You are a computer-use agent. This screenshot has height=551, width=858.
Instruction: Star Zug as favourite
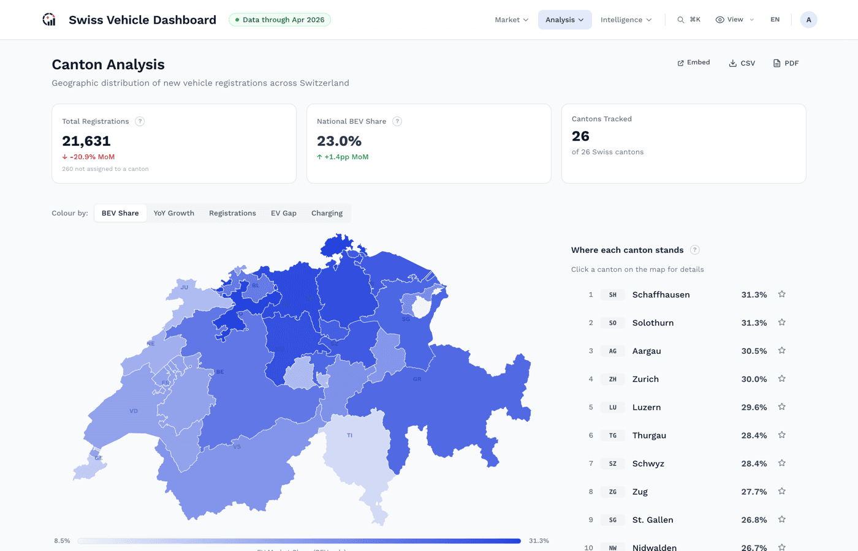pyautogui.click(x=781, y=492)
